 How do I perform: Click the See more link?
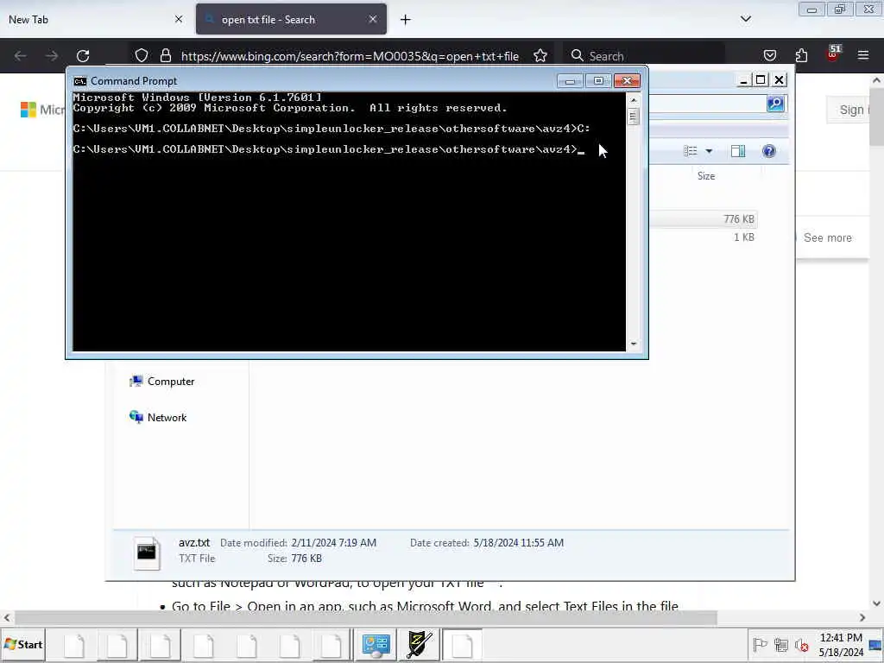pyautogui.click(x=827, y=238)
